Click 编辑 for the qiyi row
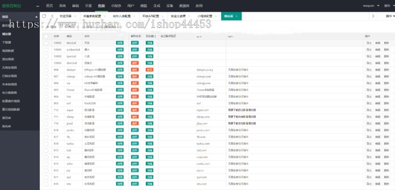Viewport: 395px width, 190px height. (377, 177)
